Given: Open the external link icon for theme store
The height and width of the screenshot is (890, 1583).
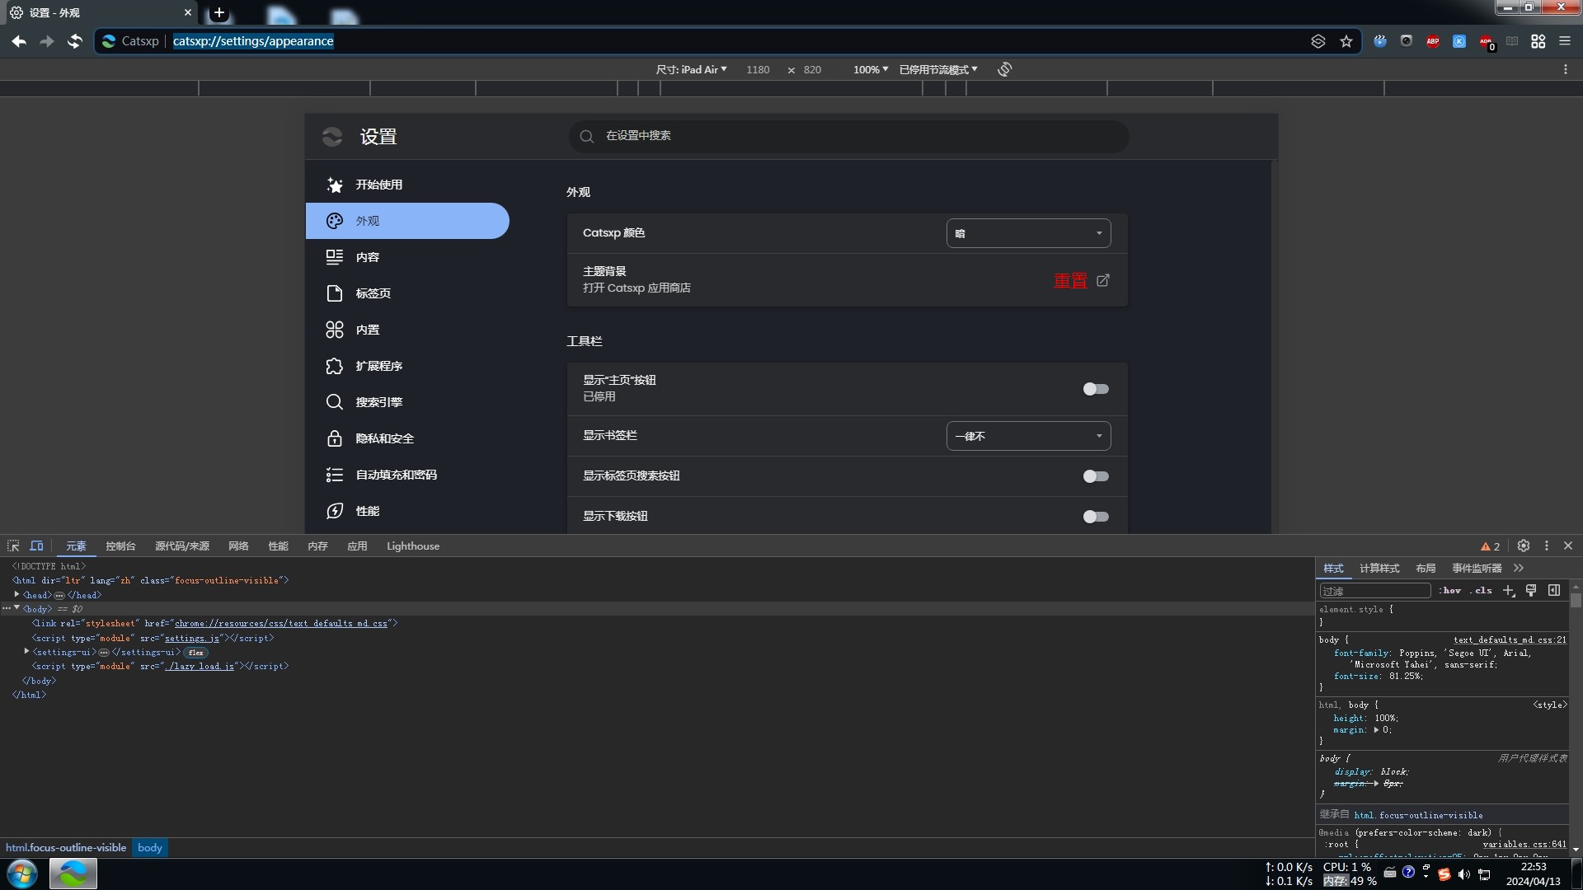Looking at the screenshot, I should pyautogui.click(x=1103, y=280).
